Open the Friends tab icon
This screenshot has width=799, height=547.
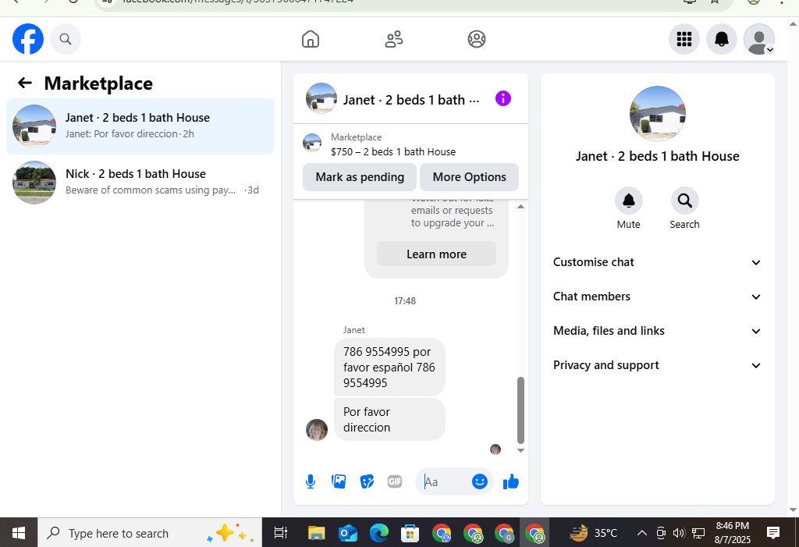393,39
